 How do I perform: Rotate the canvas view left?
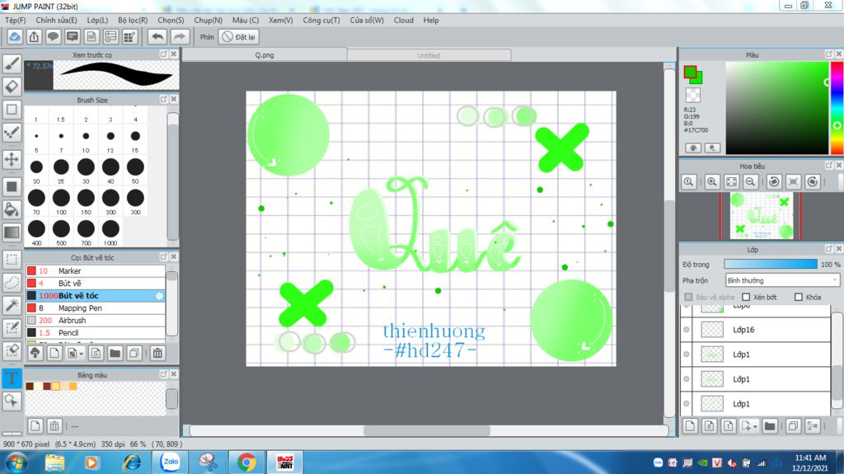tap(774, 182)
